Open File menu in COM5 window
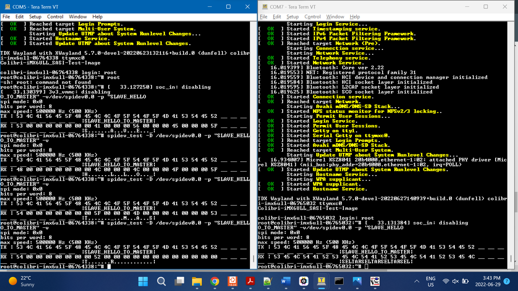Screen dimensions: 518x291 (6, 17)
